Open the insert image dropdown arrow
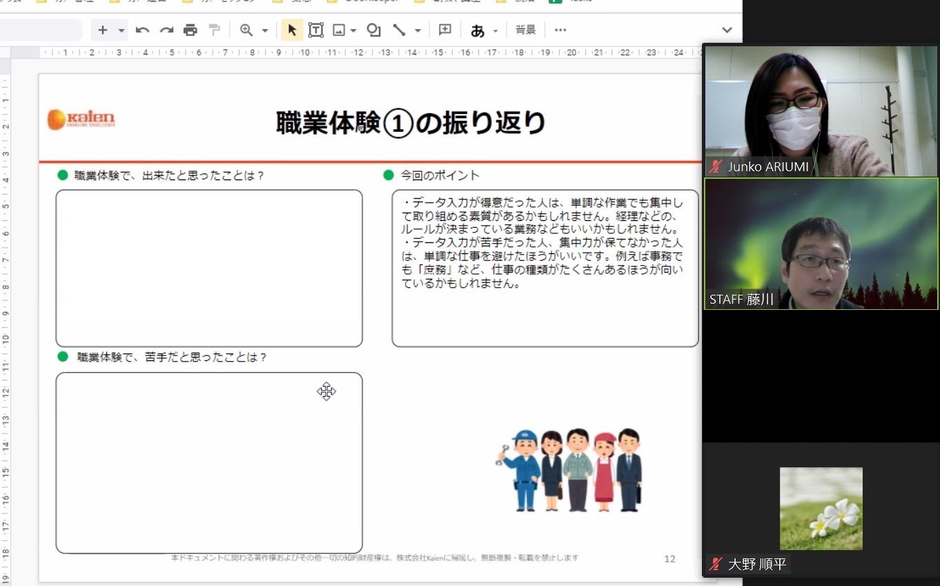 [x=353, y=30]
